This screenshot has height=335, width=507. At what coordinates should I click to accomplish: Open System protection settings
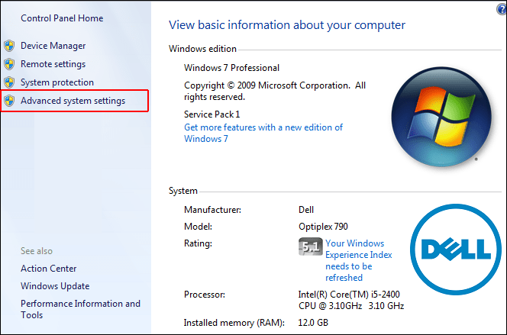tap(57, 82)
